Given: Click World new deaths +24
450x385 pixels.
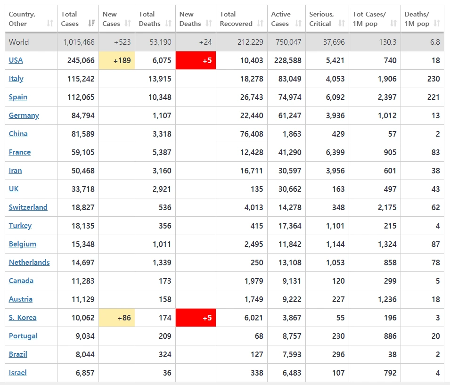Looking at the screenshot, I should click(205, 42).
